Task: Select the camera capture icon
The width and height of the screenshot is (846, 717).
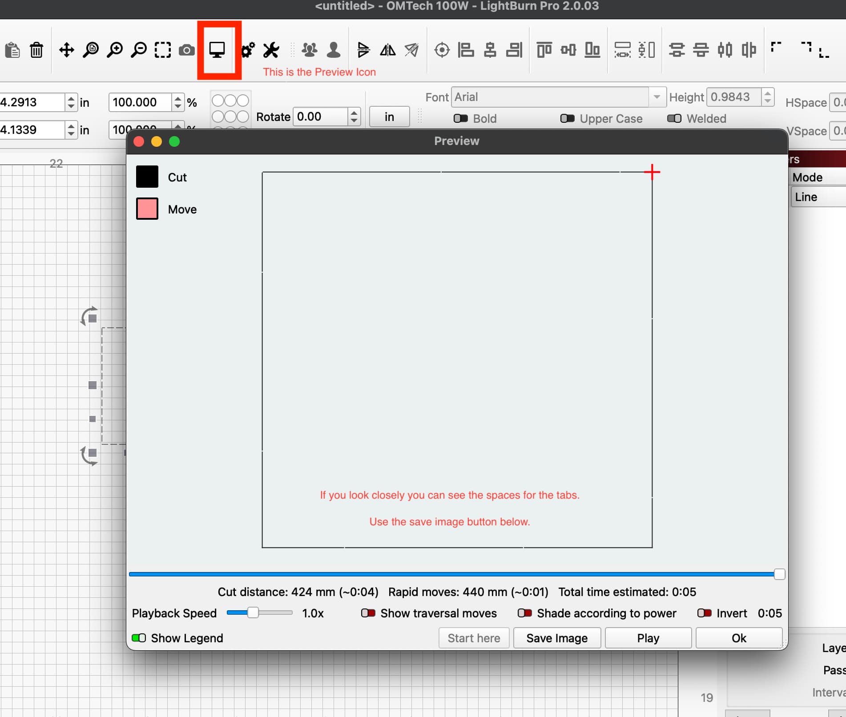Action: pyautogui.click(x=187, y=50)
